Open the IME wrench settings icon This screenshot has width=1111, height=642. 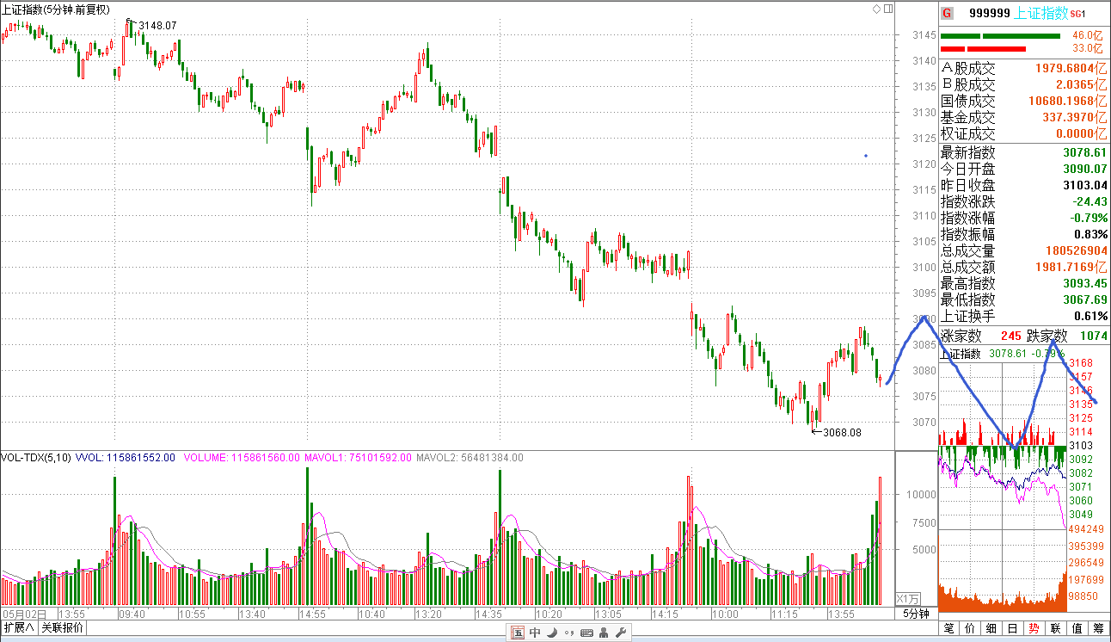tap(622, 633)
